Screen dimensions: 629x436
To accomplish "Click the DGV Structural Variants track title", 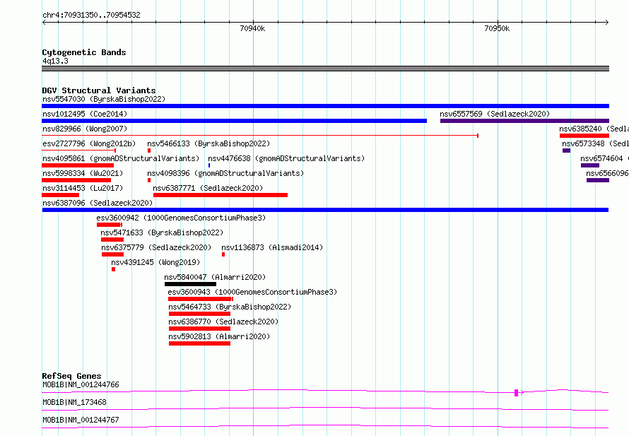I will [99, 90].
